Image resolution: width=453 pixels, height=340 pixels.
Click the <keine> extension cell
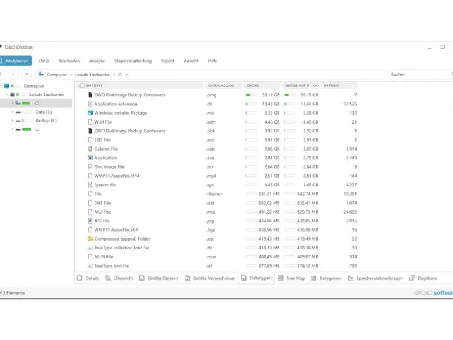click(x=215, y=194)
